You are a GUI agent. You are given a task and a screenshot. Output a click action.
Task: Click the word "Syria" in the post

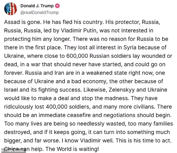coord(130,47)
